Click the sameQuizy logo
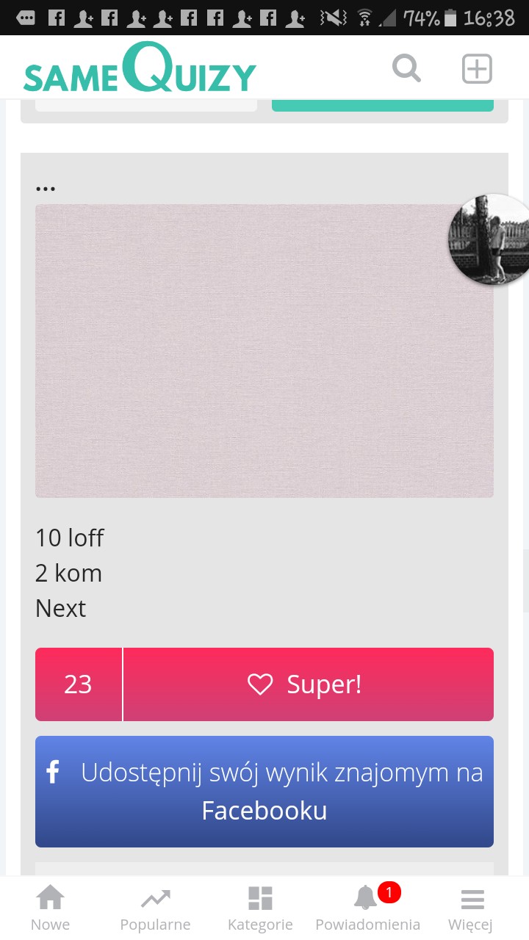 [x=140, y=69]
